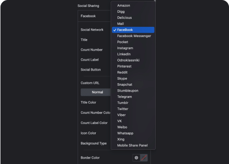Choose Odnoklassniki from the list
Image resolution: width=229 pixels, height=164 pixels.
click(x=133, y=60)
